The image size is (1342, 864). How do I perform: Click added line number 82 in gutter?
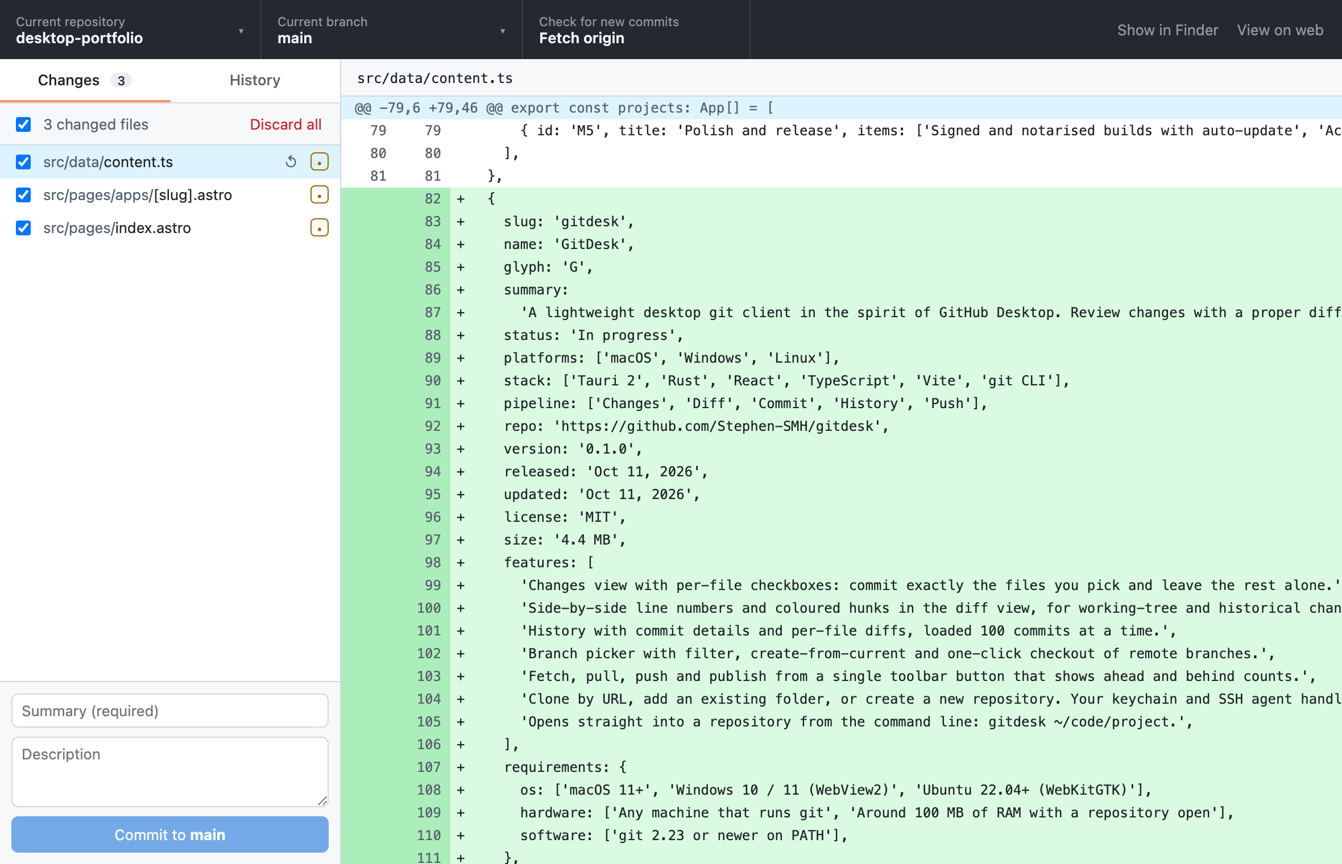tap(433, 199)
